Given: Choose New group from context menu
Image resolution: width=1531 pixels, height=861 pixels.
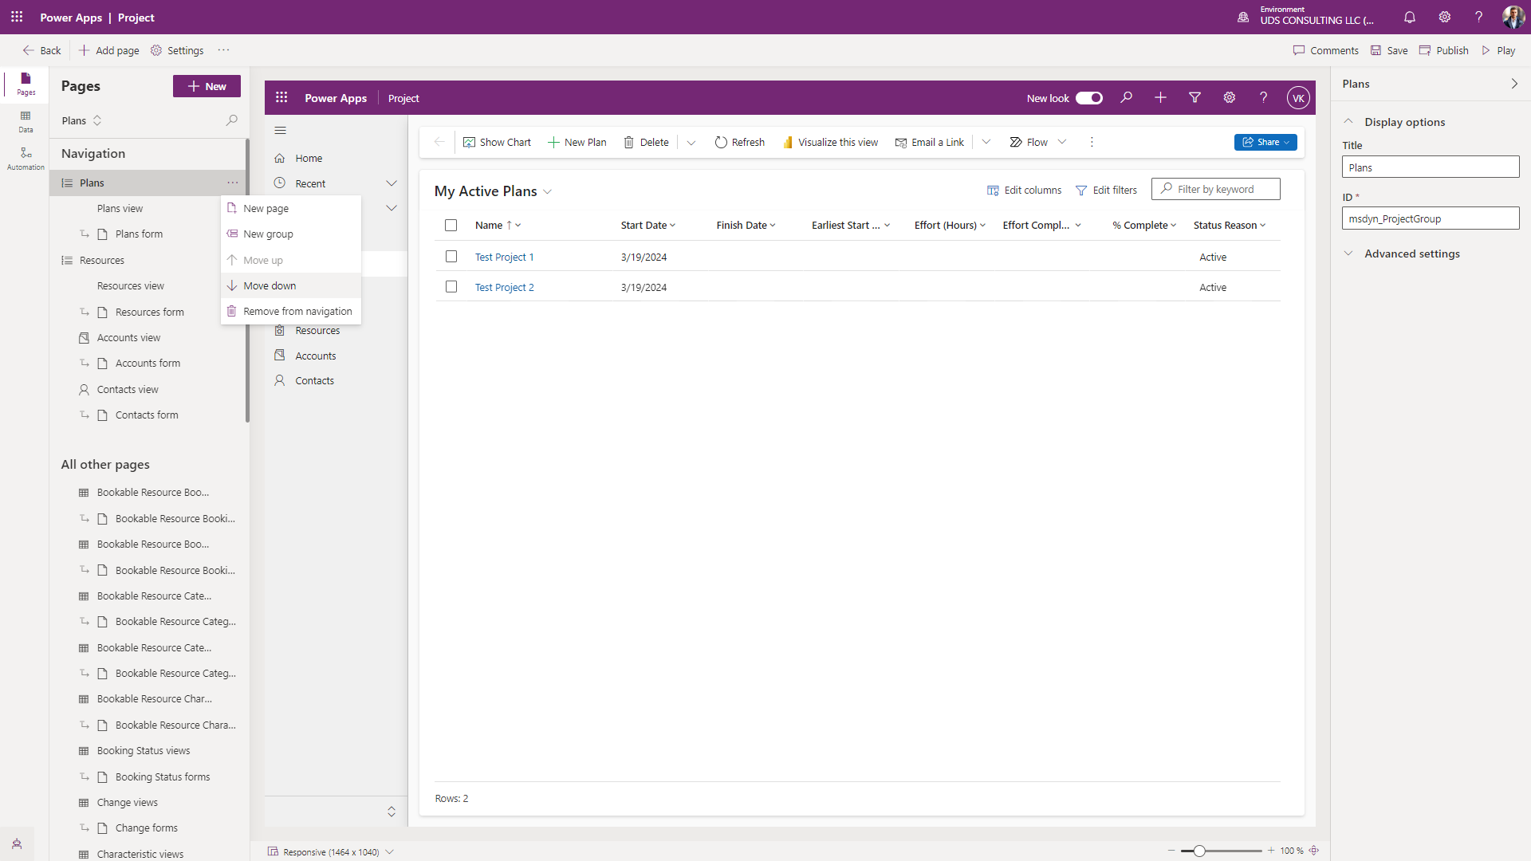Looking at the screenshot, I should 291,234.
